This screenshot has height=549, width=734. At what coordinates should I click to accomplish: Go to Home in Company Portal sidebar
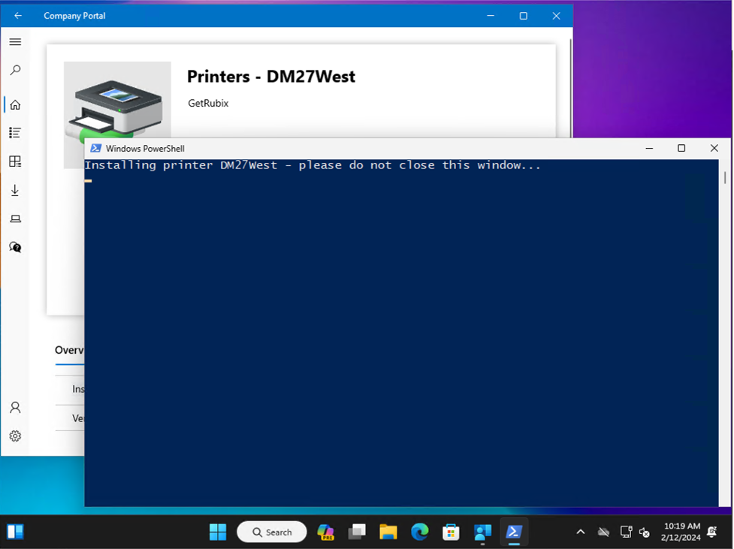pyautogui.click(x=15, y=104)
